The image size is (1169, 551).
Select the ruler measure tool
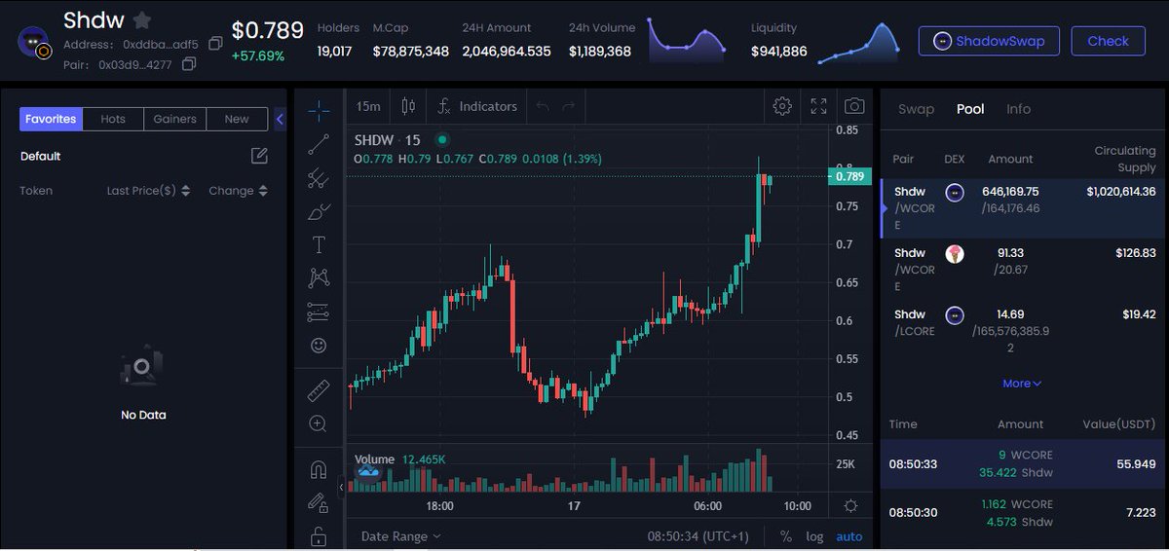point(319,391)
